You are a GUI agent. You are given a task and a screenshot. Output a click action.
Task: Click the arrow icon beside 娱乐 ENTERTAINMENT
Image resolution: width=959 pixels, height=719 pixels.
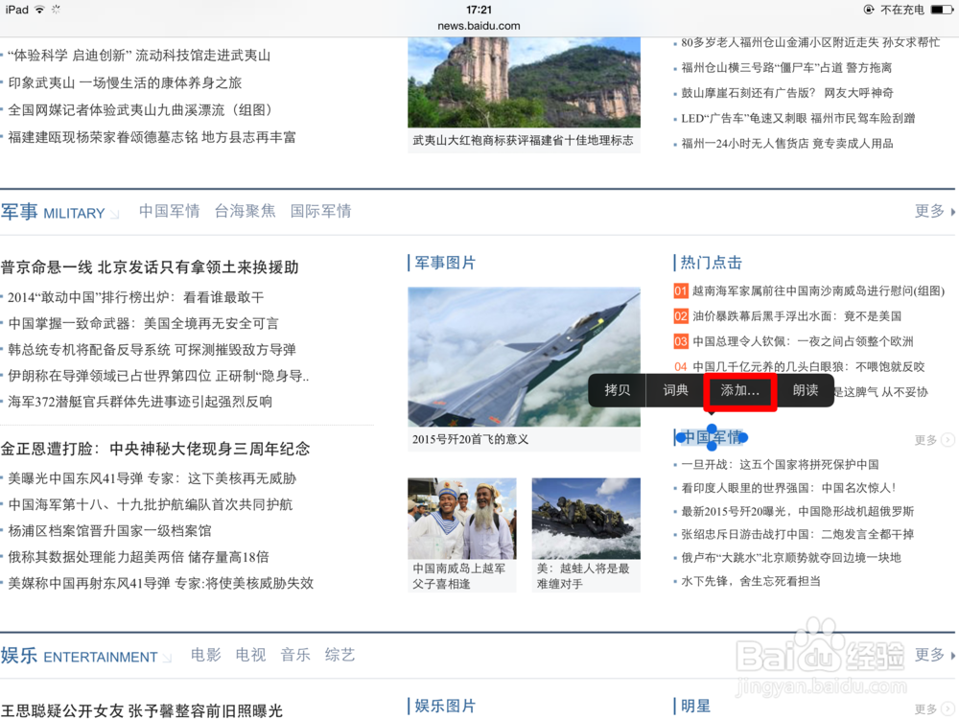[x=167, y=657]
